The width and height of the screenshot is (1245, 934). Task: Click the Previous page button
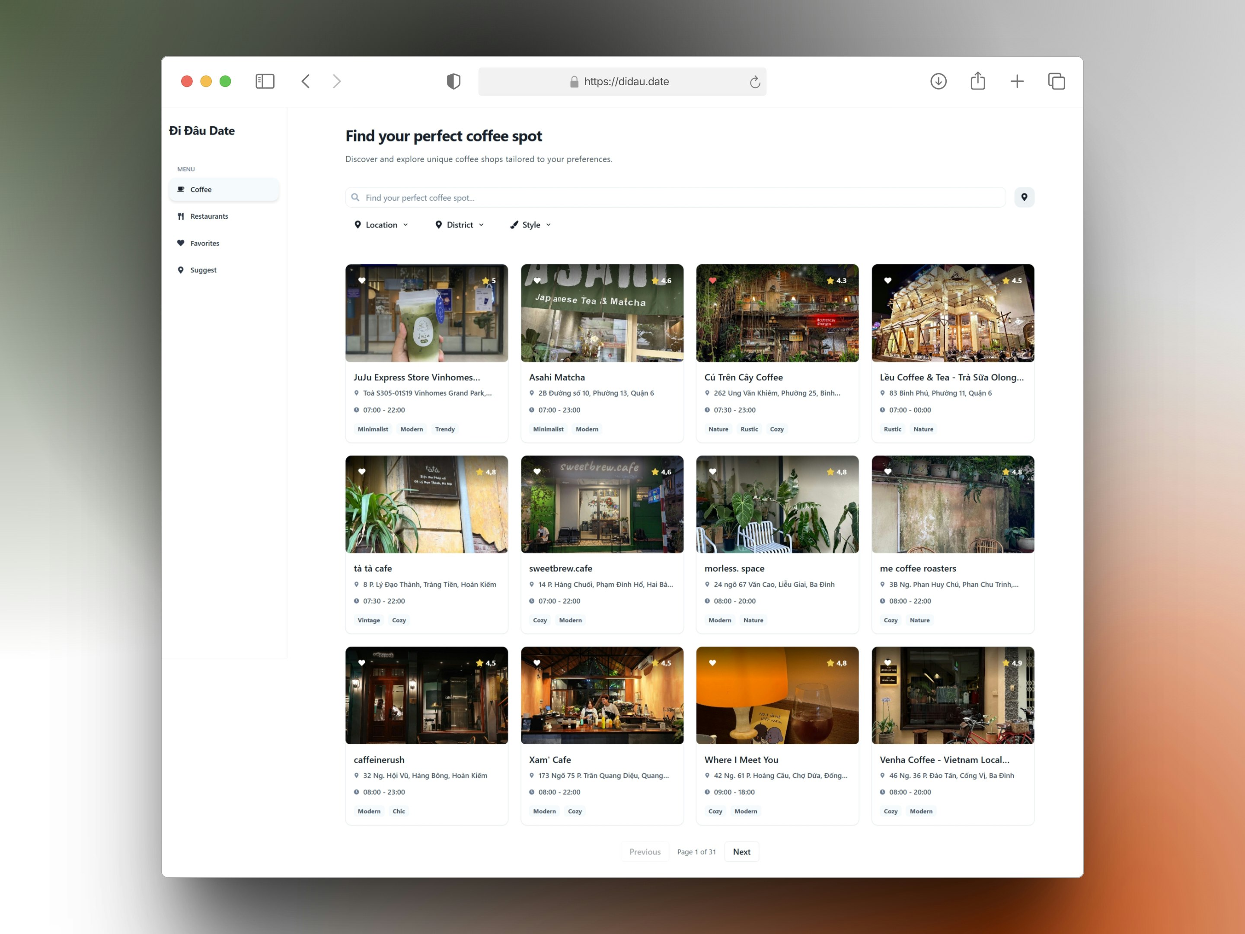645,851
